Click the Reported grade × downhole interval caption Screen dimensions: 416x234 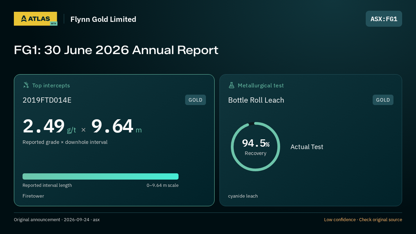click(x=65, y=142)
